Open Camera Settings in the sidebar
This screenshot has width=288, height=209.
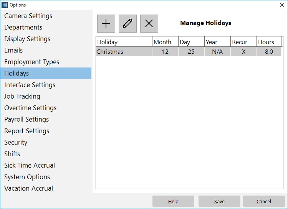[28, 16]
